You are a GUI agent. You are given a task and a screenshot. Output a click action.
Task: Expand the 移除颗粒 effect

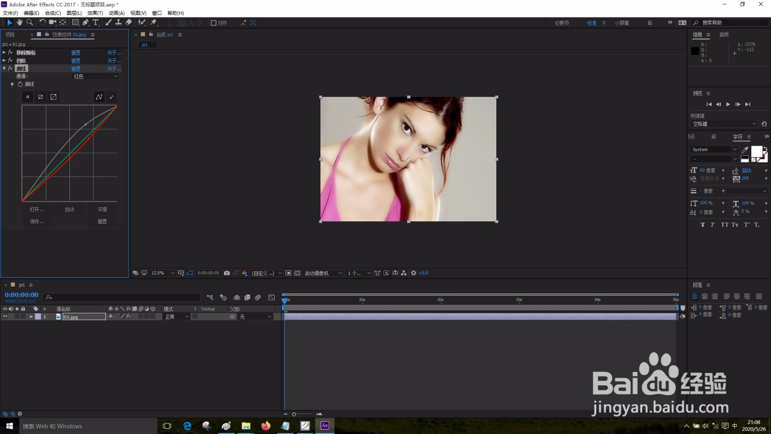(x=4, y=52)
